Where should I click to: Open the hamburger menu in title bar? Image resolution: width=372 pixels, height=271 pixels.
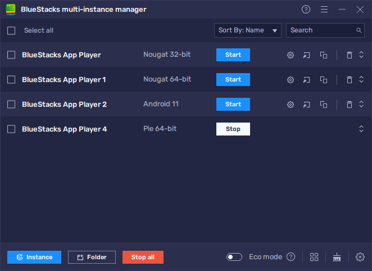pos(324,10)
